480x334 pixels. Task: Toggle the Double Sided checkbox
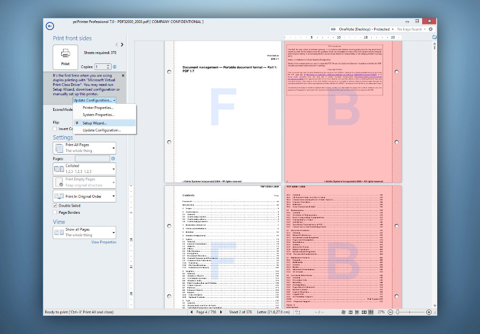coord(55,206)
